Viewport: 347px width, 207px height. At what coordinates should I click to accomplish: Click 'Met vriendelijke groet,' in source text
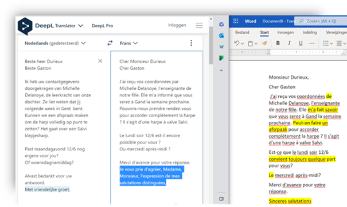47,190
